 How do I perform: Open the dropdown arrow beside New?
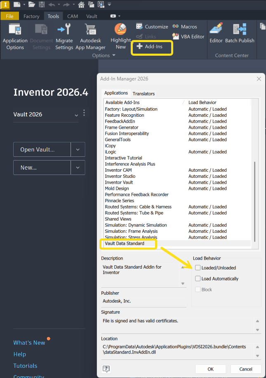tap(78, 168)
